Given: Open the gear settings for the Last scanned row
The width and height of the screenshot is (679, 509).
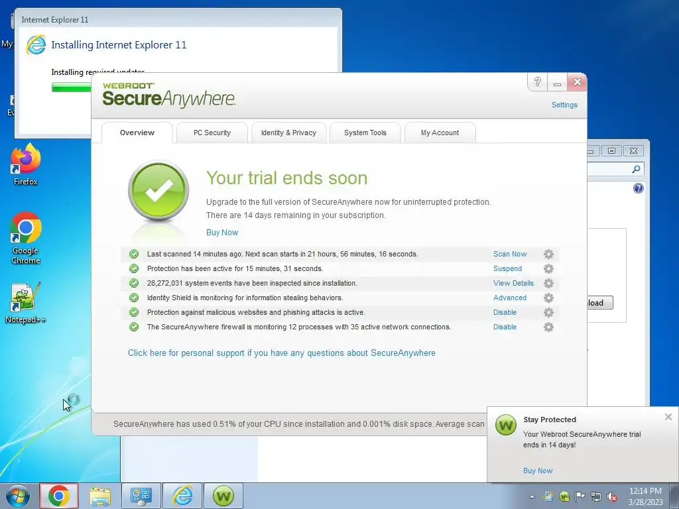Looking at the screenshot, I should (548, 254).
